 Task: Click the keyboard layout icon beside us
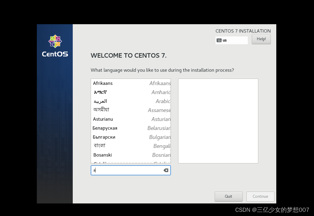click(219, 40)
